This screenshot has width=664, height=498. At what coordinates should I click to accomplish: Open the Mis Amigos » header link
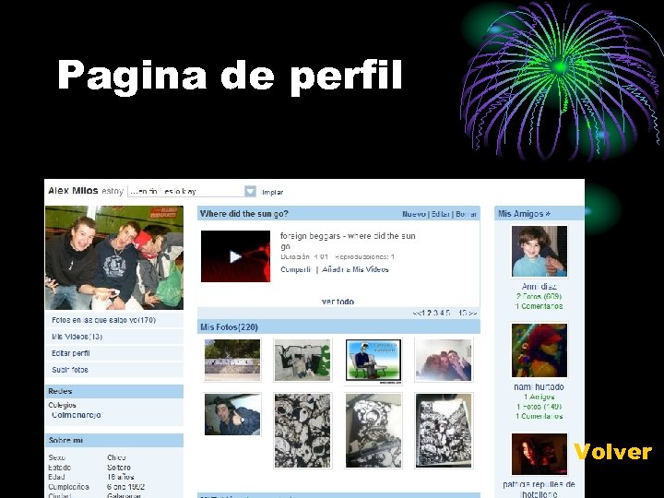coord(524,214)
